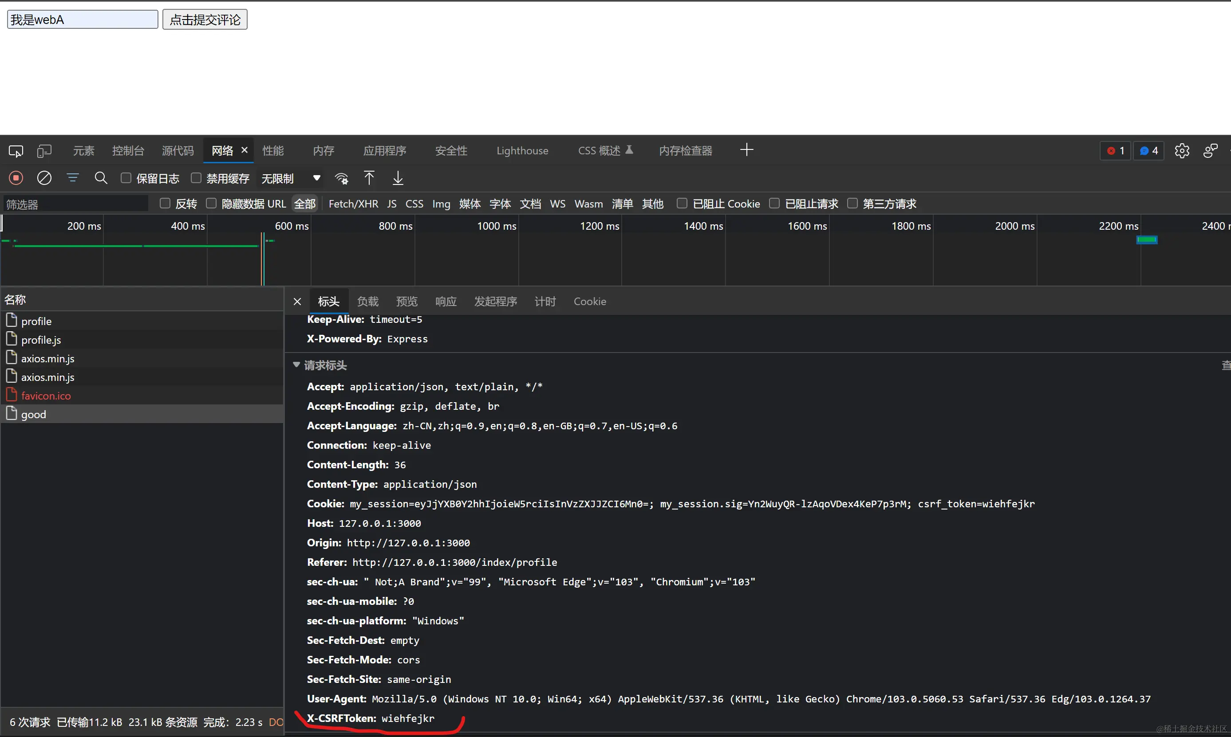Screen dimensions: 1231x737
Task: Click the import HAR upload arrow
Action: pyautogui.click(x=369, y=178)
